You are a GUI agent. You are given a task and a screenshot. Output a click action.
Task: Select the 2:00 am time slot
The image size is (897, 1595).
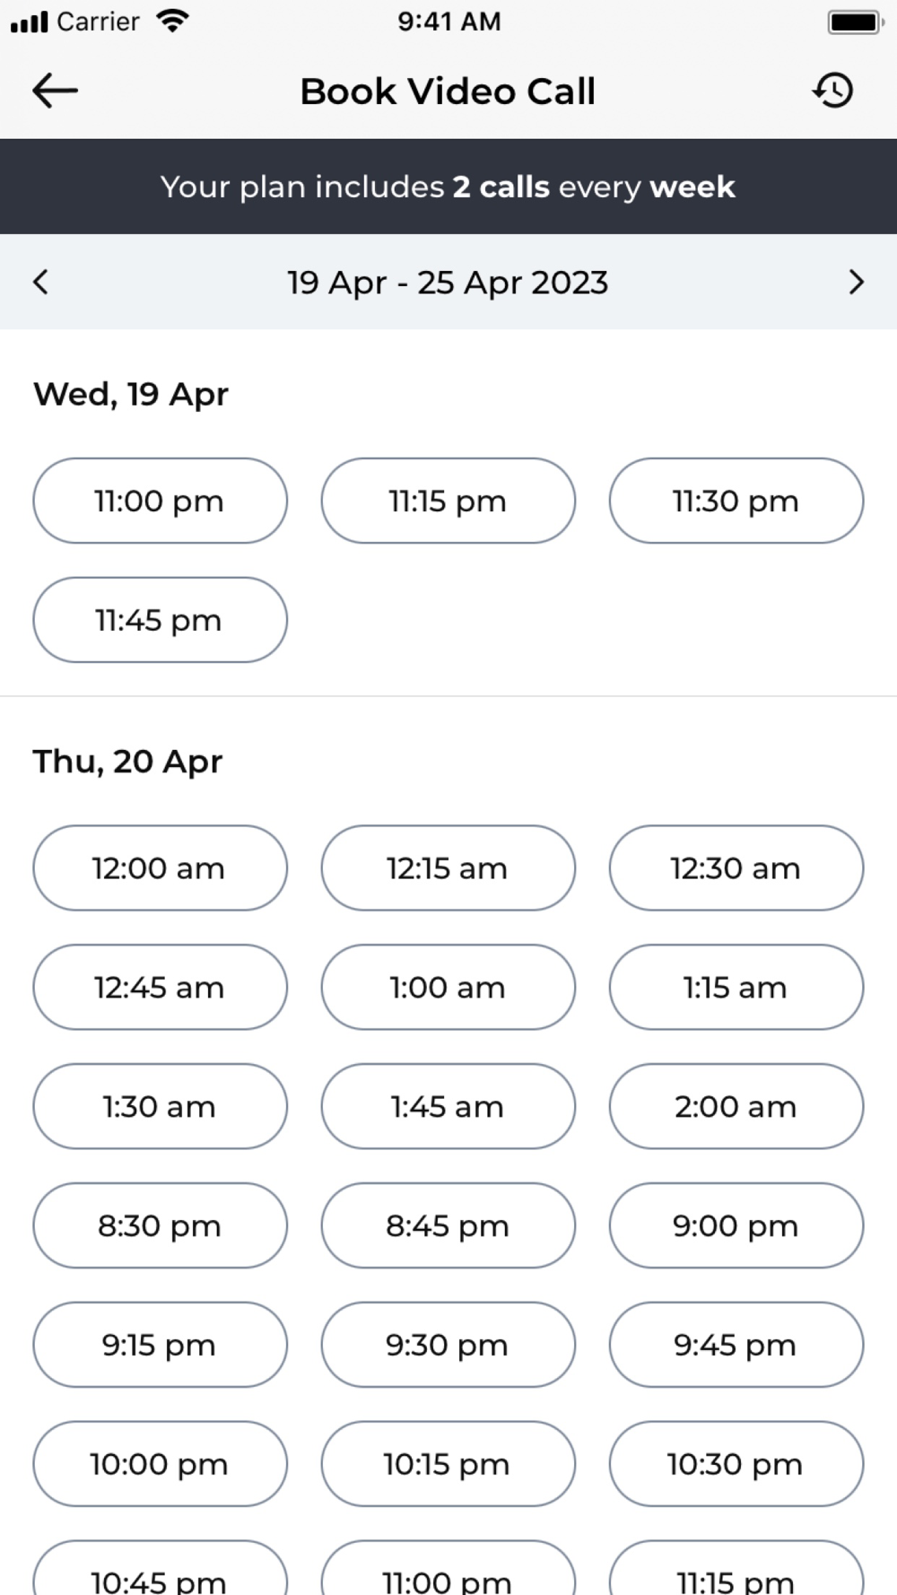point(736,1106)
